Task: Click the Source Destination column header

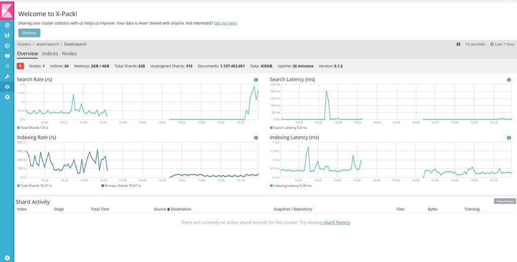Action: pyautogui.click(x=173, y=209)
